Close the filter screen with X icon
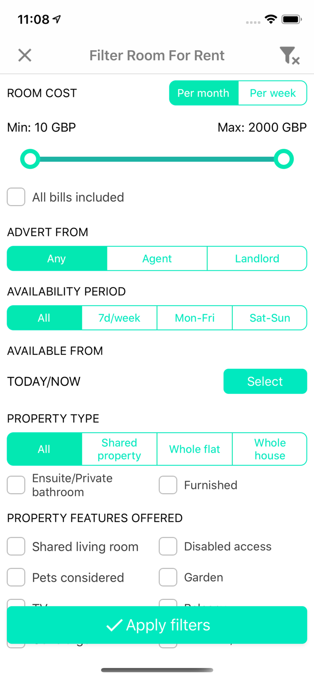Screen dimensions: 314x679 (x=25, y=55)
